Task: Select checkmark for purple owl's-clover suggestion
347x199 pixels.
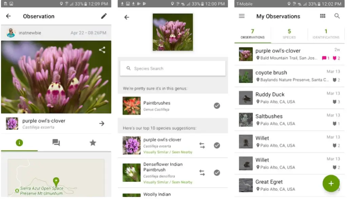Action: point(217,145)
